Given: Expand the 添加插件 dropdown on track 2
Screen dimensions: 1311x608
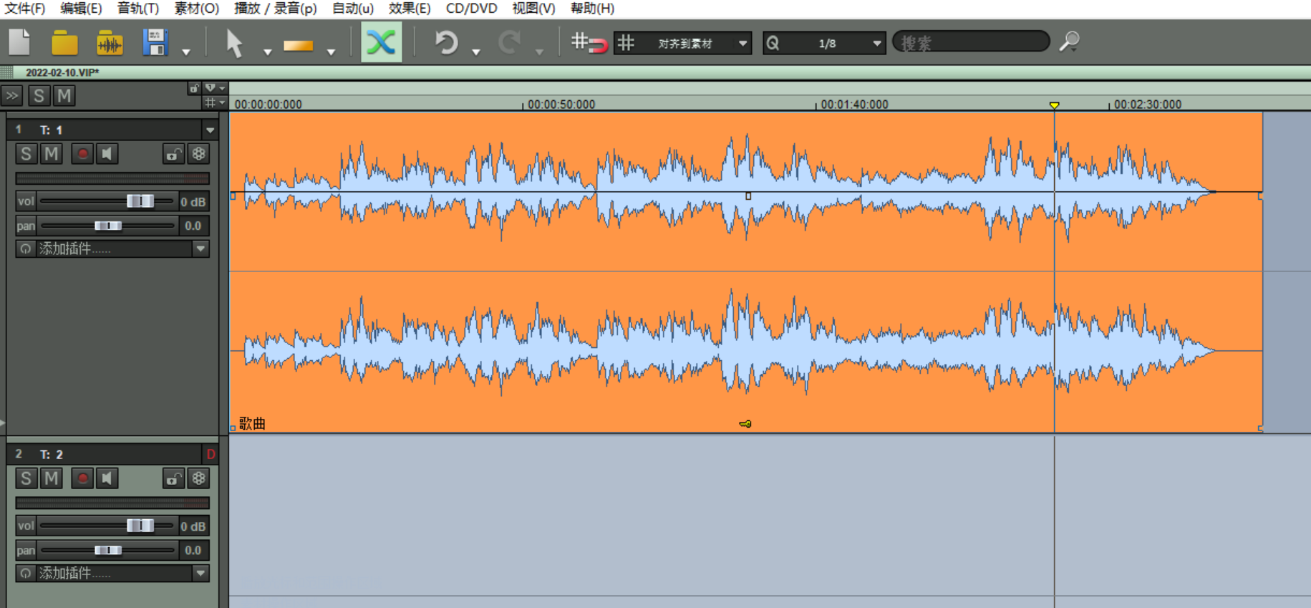Looking at the screenshot, I should [x=200, y=573].
